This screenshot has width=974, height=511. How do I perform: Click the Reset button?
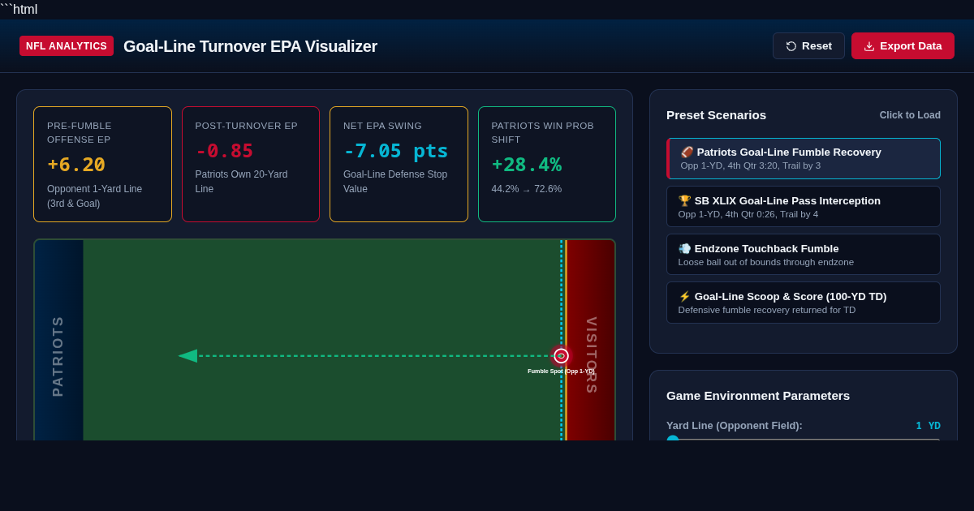click(808, 46)
